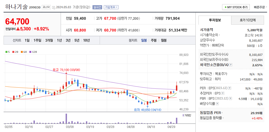Select the 3년 line chart period
Image resolution: width=269 pixels, height=132 pixels.
(x=68, y=41)
